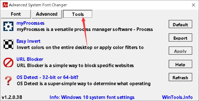The height and width of the screenshot is (101, 199).
Task: Click the Export button
Action: (180, 38)
